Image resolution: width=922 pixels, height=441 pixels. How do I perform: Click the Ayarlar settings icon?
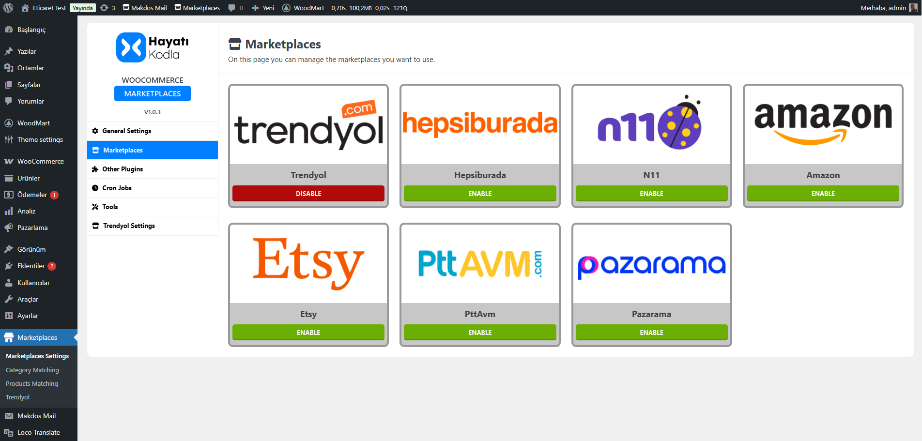coord(9,316)
